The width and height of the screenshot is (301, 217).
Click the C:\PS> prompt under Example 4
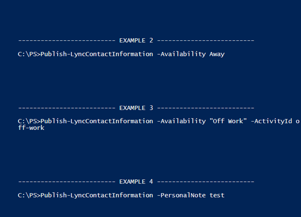[x=29, y=195]
